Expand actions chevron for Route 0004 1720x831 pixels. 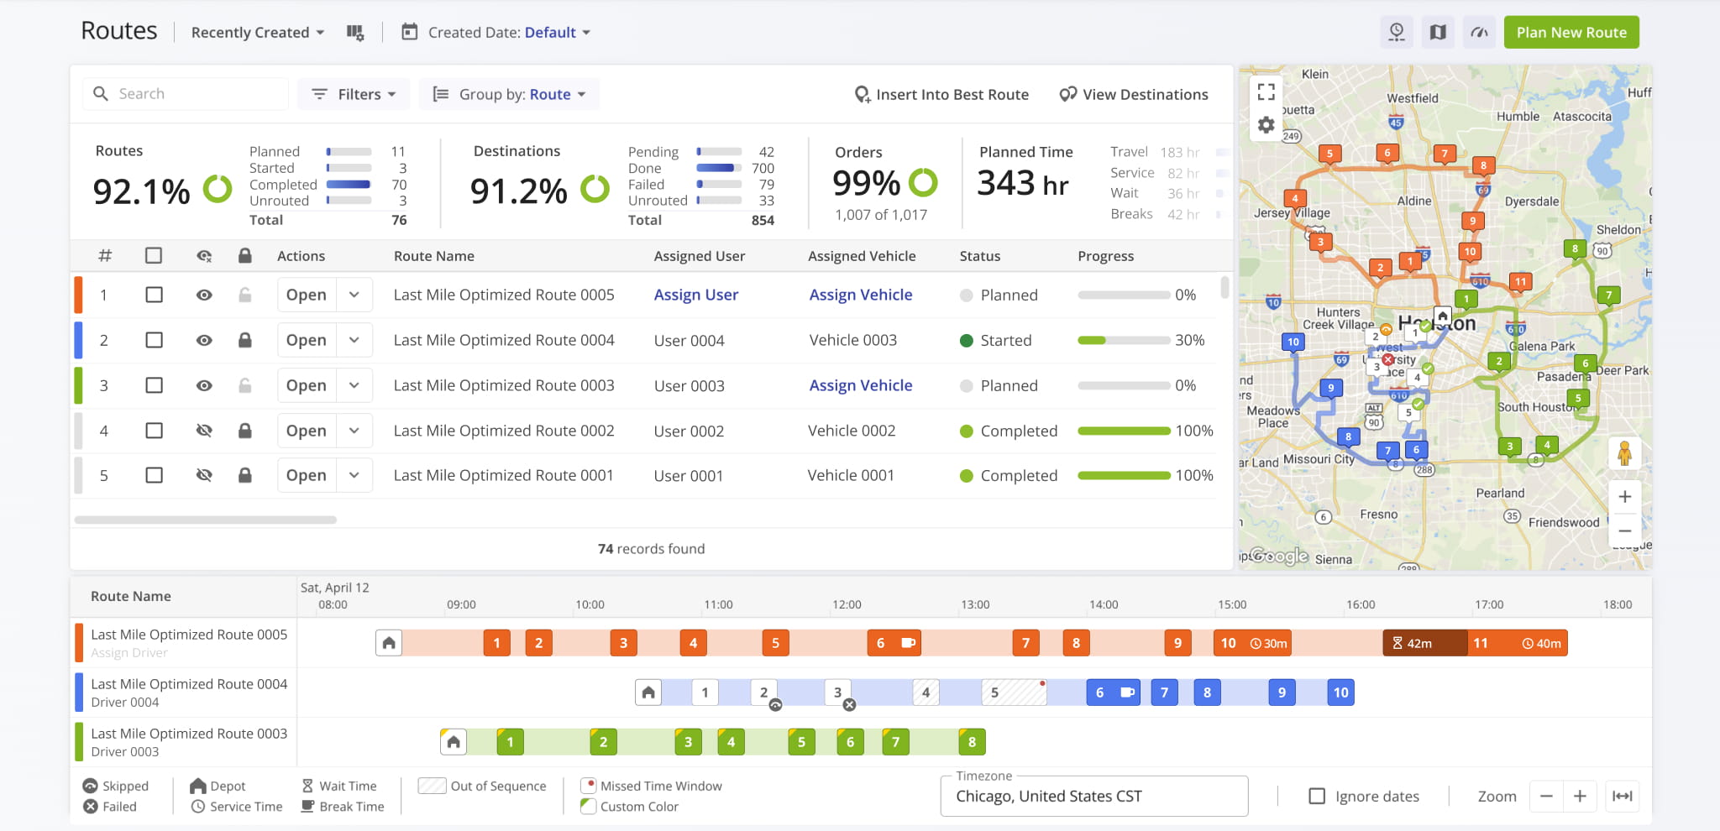(x=354, y=340)
